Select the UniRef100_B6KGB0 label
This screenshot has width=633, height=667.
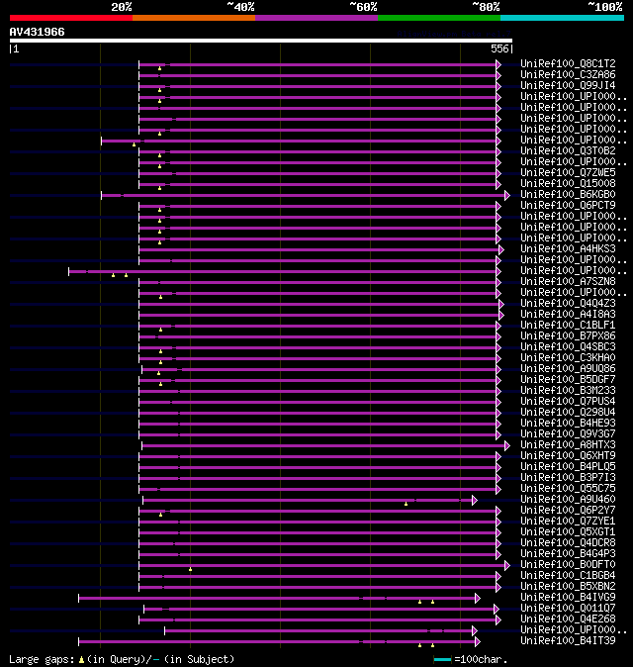tap(568, 194)
